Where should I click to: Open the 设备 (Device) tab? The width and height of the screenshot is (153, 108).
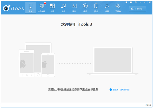coord(31,7)
